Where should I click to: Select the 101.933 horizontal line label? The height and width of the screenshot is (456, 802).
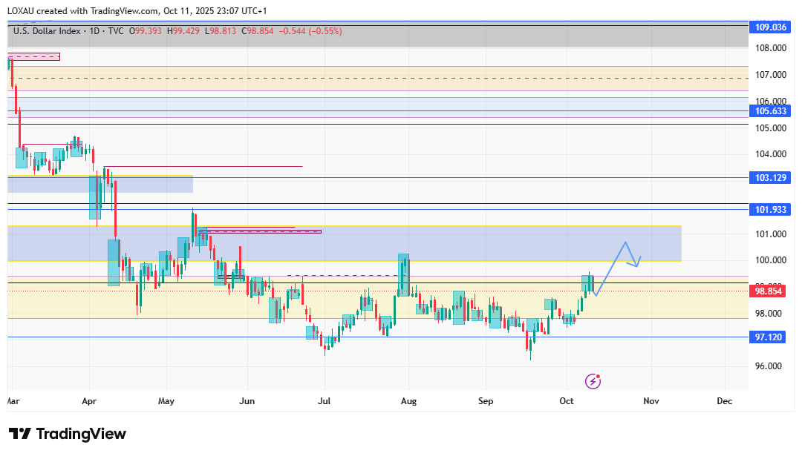click(770, 210)
